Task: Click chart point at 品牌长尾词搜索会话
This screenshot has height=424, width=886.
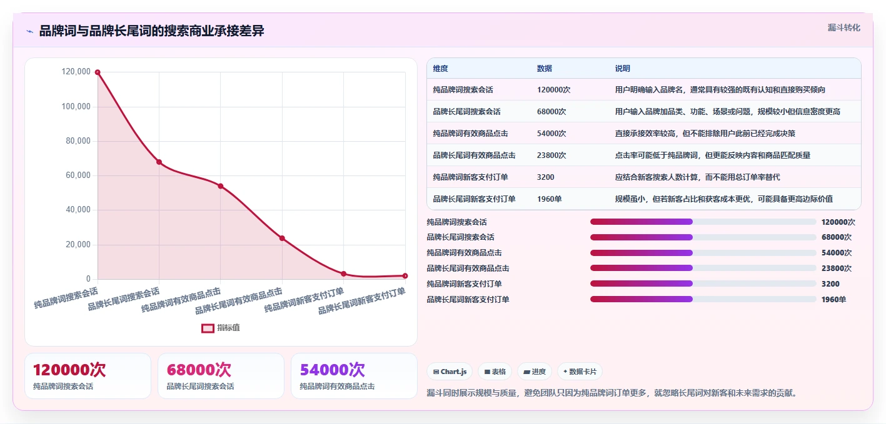Action: click(x=159, y=162)
